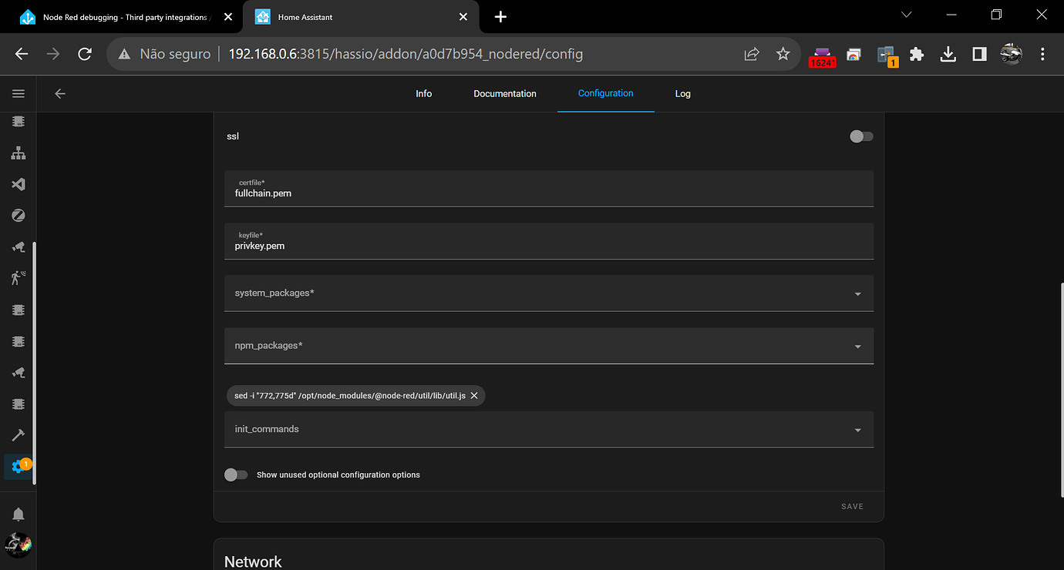Open the Studio Code Server sidebar icon
This screenshot has width=1064, height=570.
pyautogui.click(x=18, y=184)
